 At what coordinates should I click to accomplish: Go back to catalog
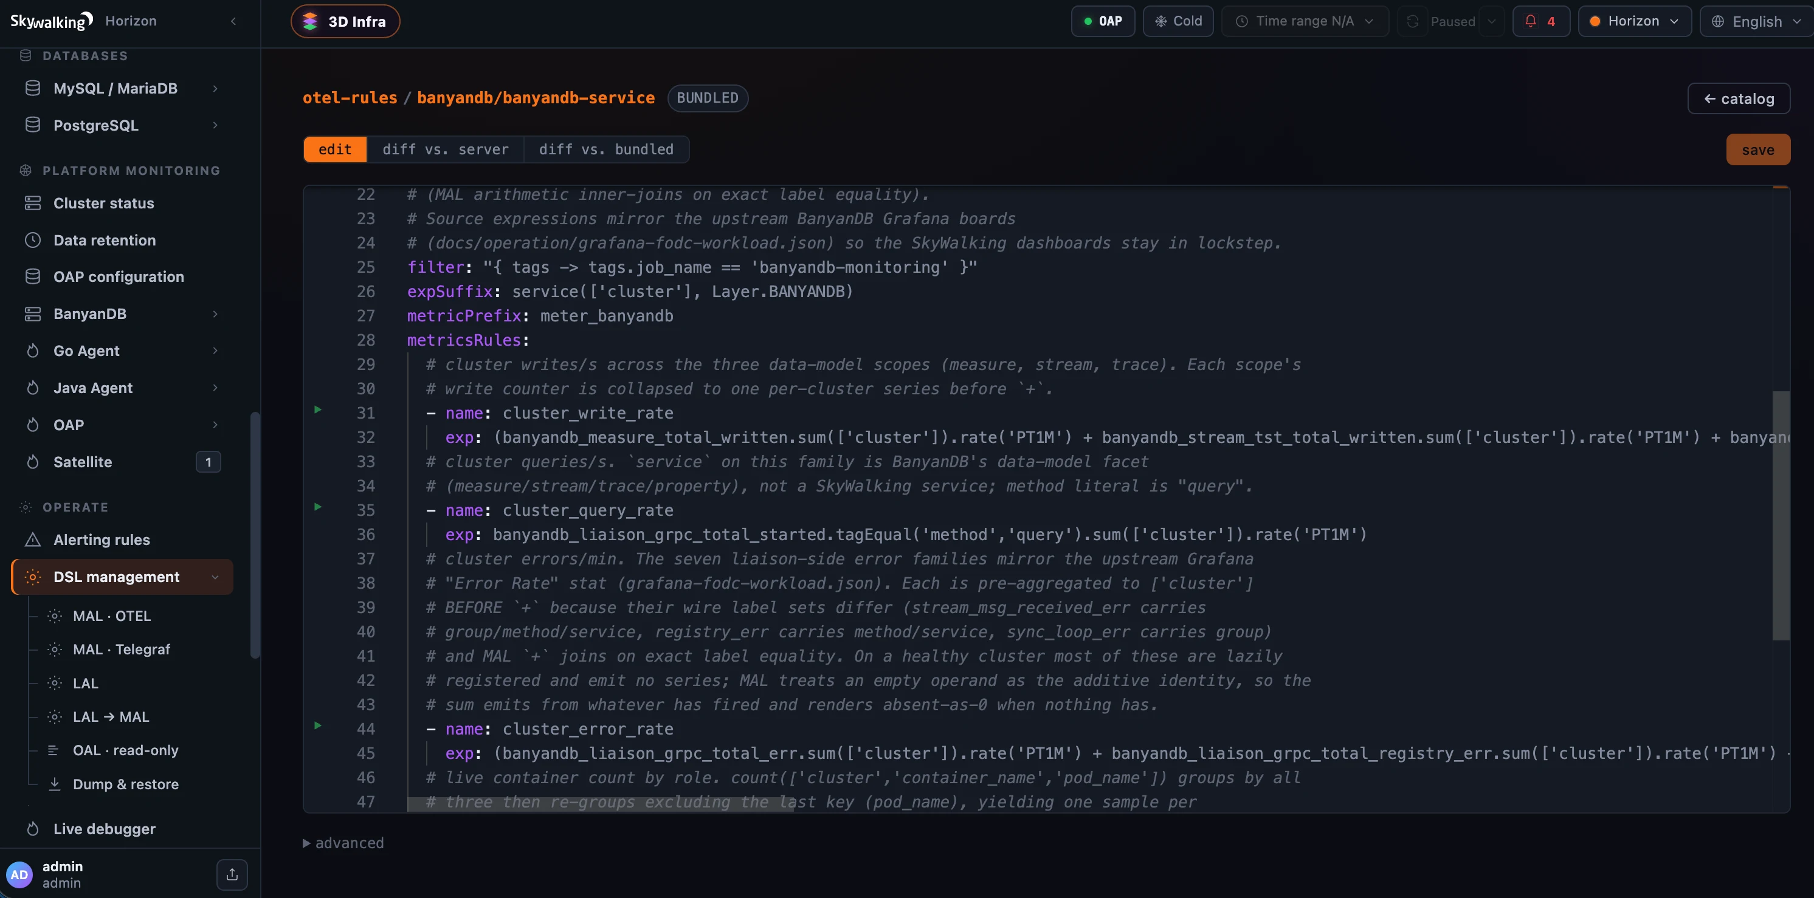(x=1739, y=98)
